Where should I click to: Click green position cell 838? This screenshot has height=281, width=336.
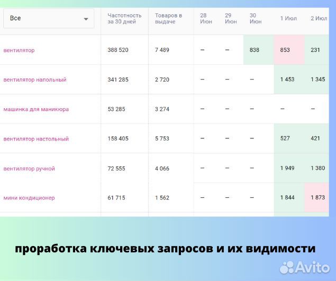coord(259,50)
